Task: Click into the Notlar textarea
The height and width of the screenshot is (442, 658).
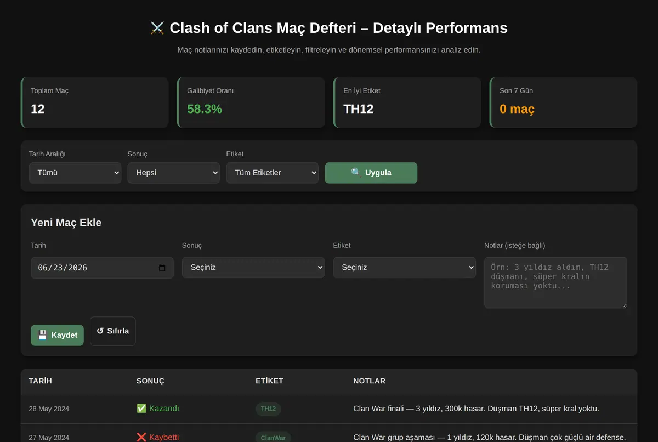Action: (x=555, y=282)
